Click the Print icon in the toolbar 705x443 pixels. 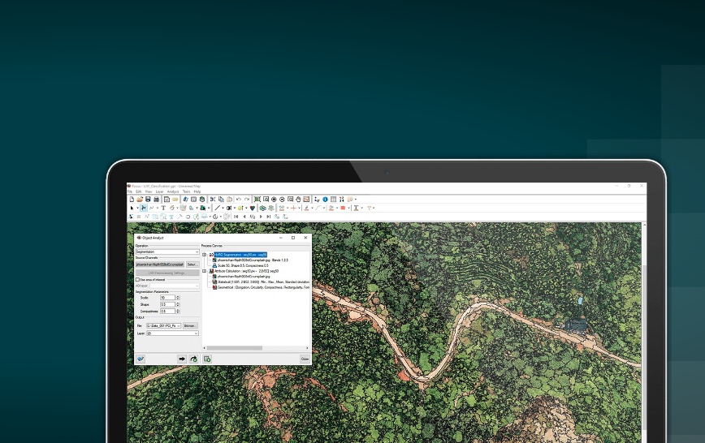click(x=156, y=199)
